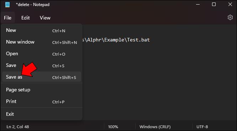Open Page setup from File menu
237x131 pixels.
pos(42,90)
